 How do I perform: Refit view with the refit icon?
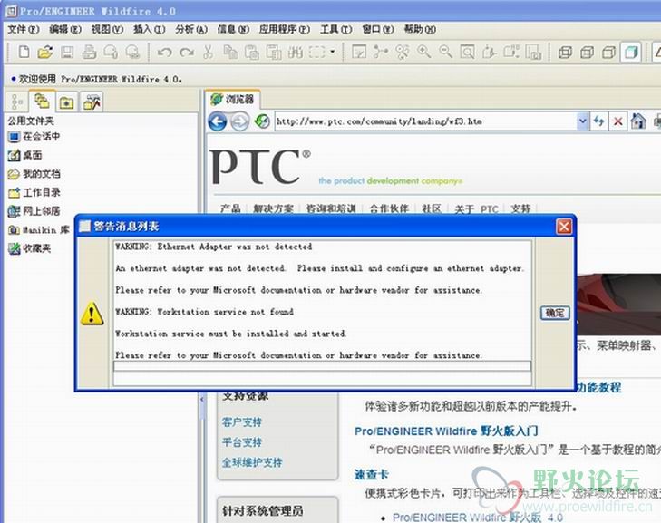pyautogui.click(x=467, y=52)
